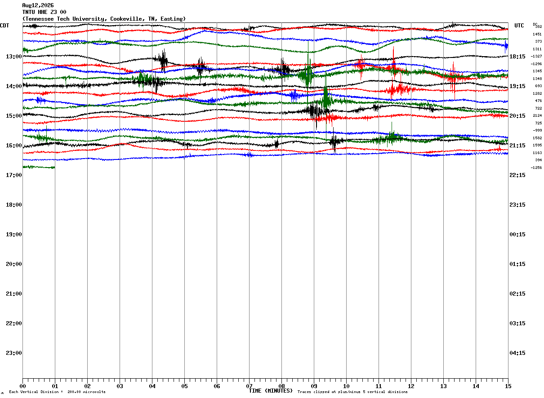The height and width of the screenshot is (398, 544).
Task: Click the DC offset value 1282
Action: point(537,93)
